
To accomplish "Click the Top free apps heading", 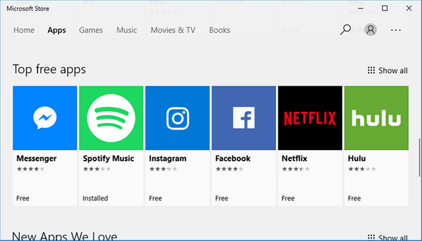I will pyautogui.click(x=49, y=69).
